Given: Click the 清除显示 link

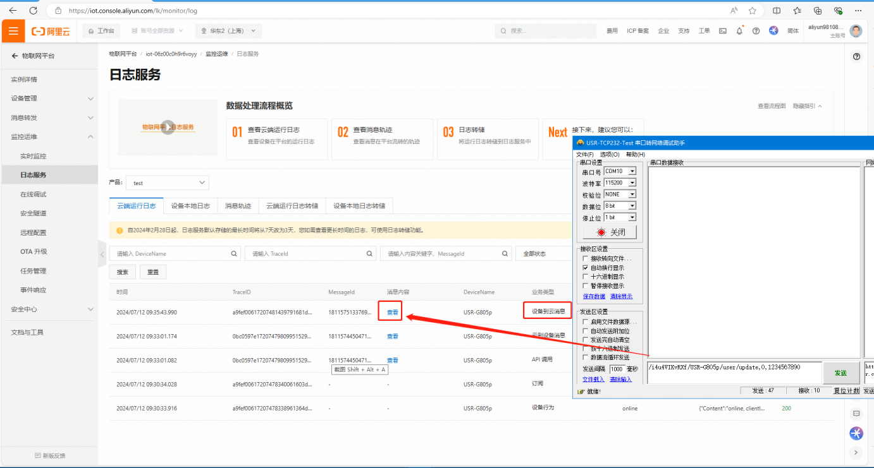Looking at the screenshot, I should (x=621, y=296).
